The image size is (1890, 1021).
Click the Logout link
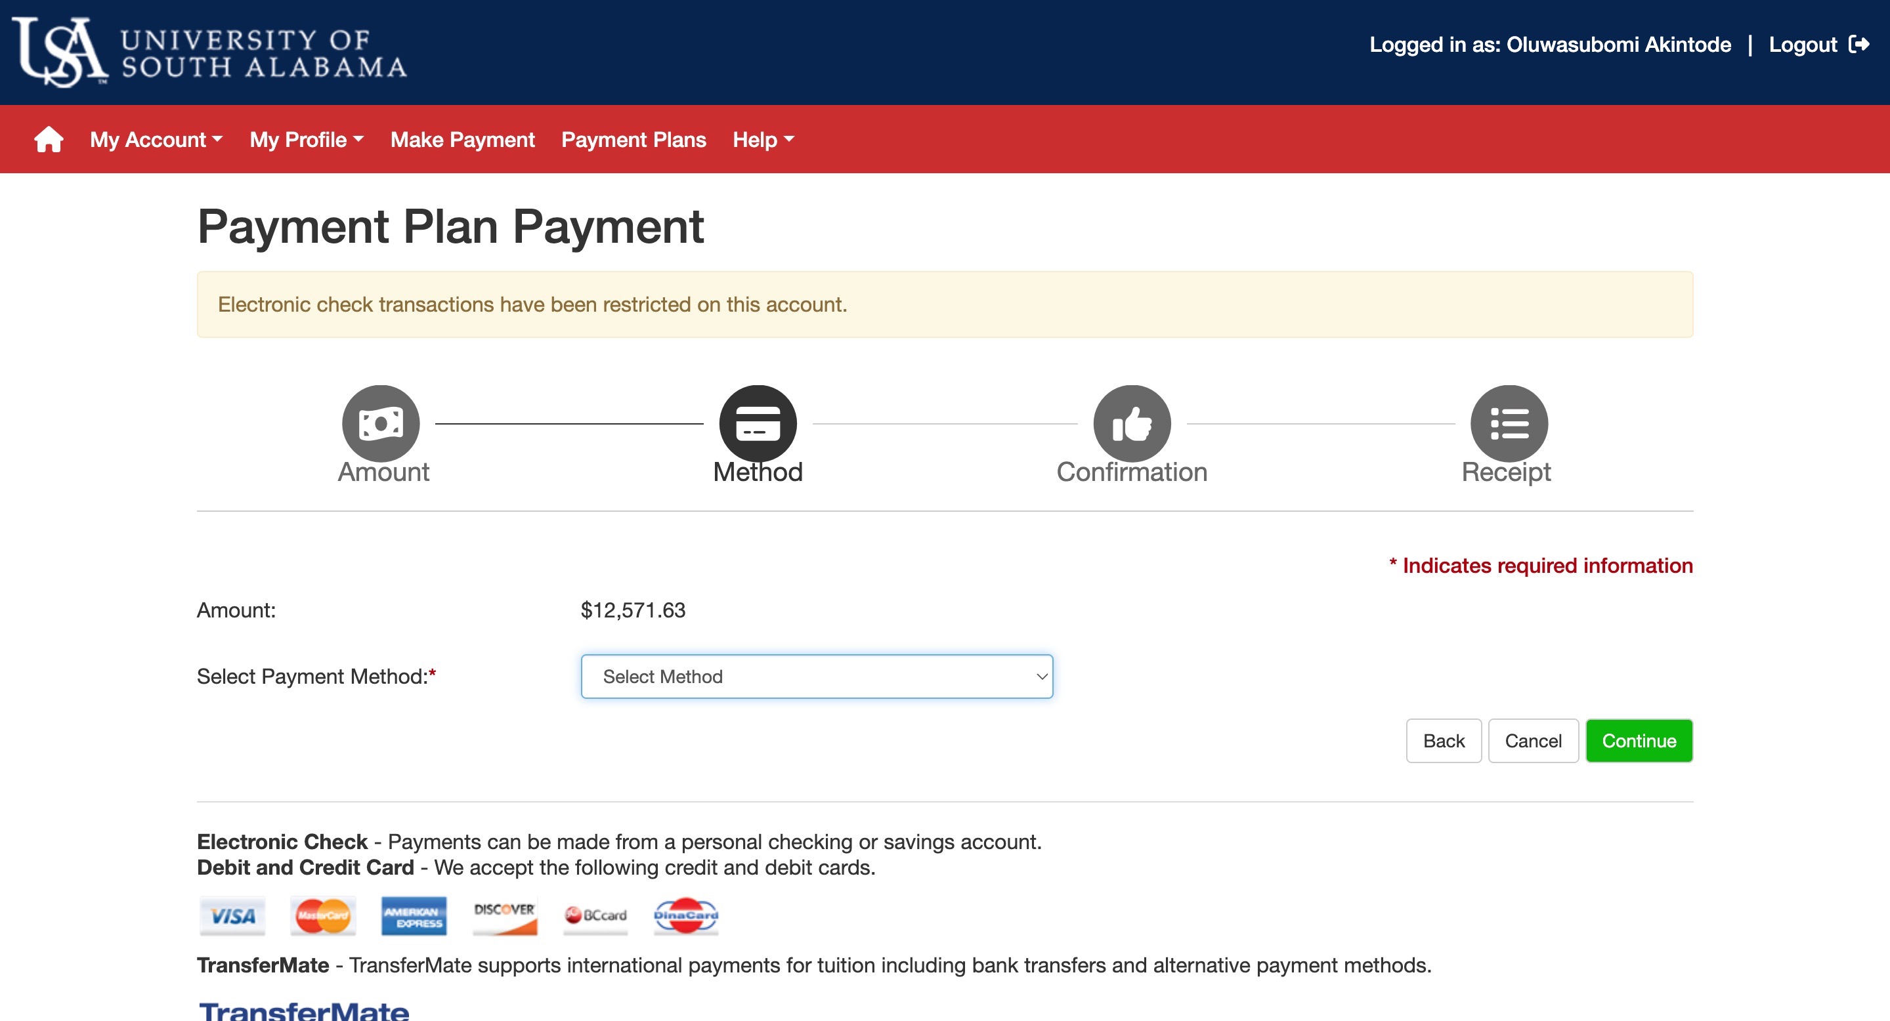click(x=1818, y=45)
